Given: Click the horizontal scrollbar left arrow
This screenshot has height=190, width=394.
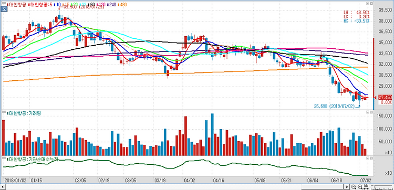Looking at the screenshot, I should coord(3,187).
